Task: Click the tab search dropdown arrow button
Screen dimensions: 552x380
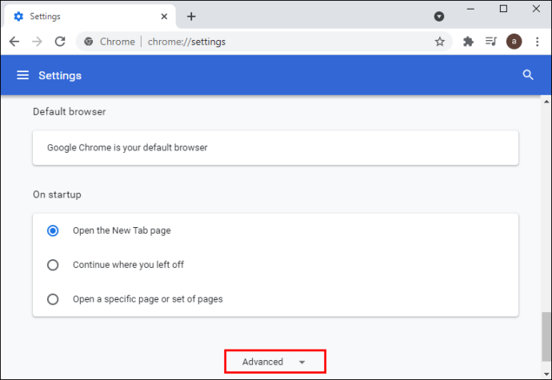Action: point(438,16)
